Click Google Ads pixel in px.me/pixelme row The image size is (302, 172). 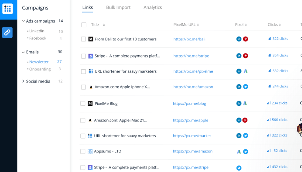245,71
